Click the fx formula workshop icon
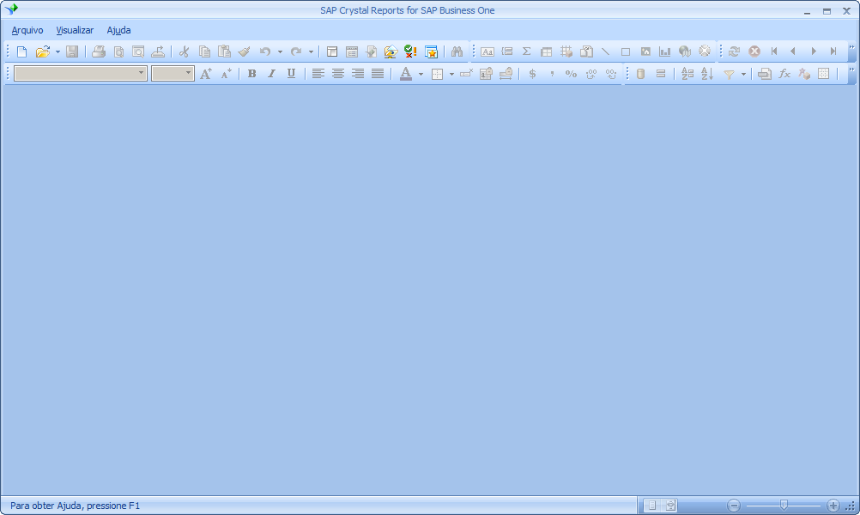Image resolution: width=860 pixels, height=515 pixels. (x=784, y=74)
